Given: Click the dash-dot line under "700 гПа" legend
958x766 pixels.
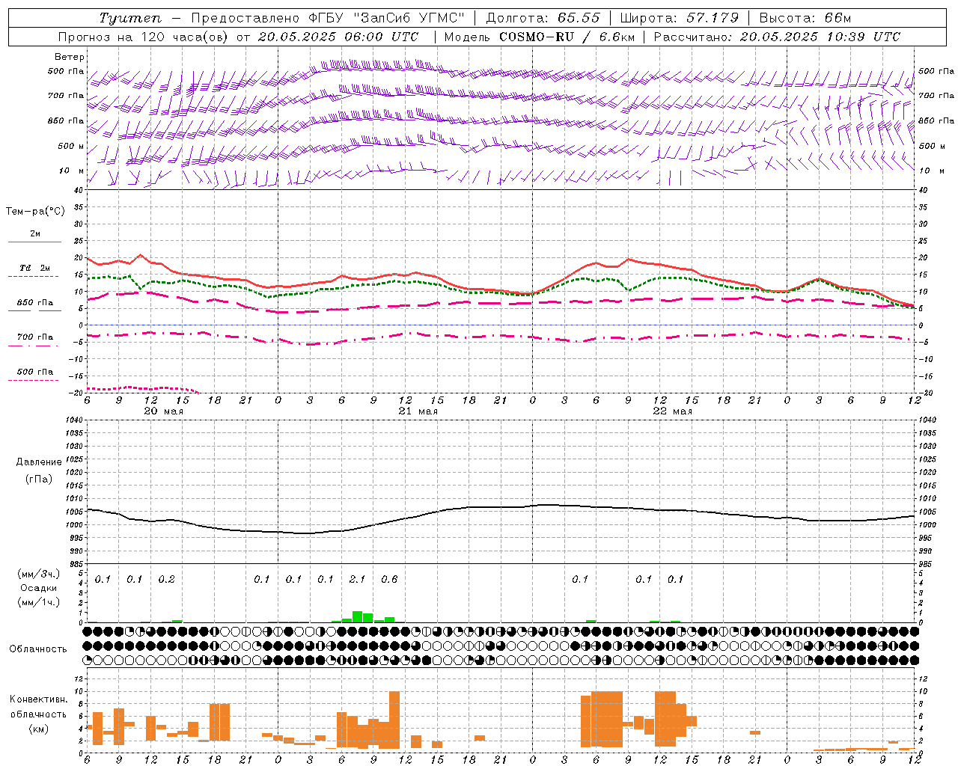Looking at the screenshot, I should [x=33, y=346].
